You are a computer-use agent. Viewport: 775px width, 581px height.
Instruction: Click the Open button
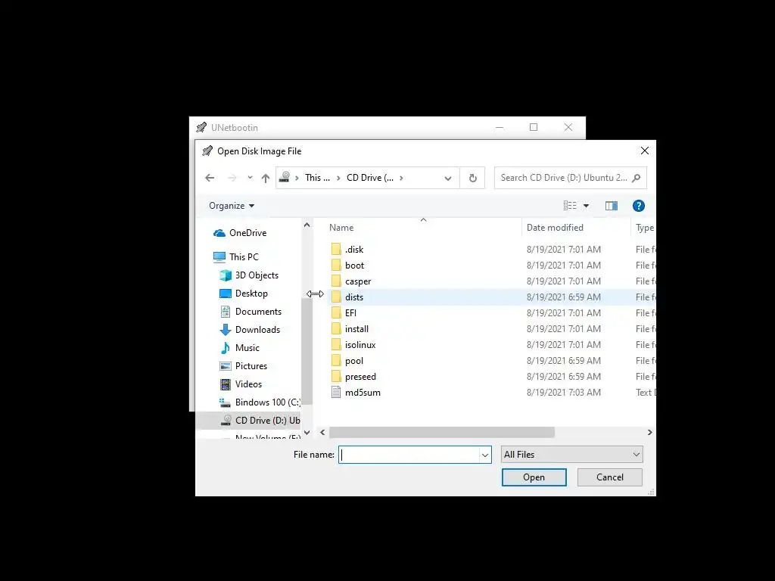534,477
